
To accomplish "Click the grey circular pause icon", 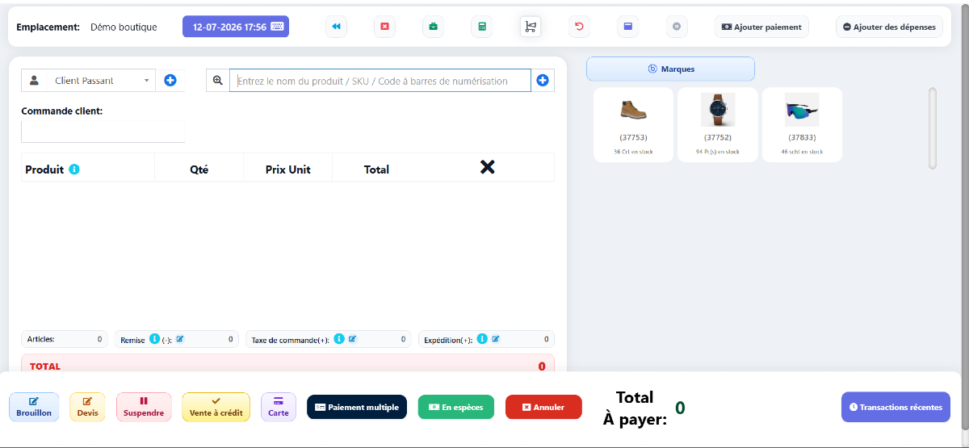I will (677, 27).
